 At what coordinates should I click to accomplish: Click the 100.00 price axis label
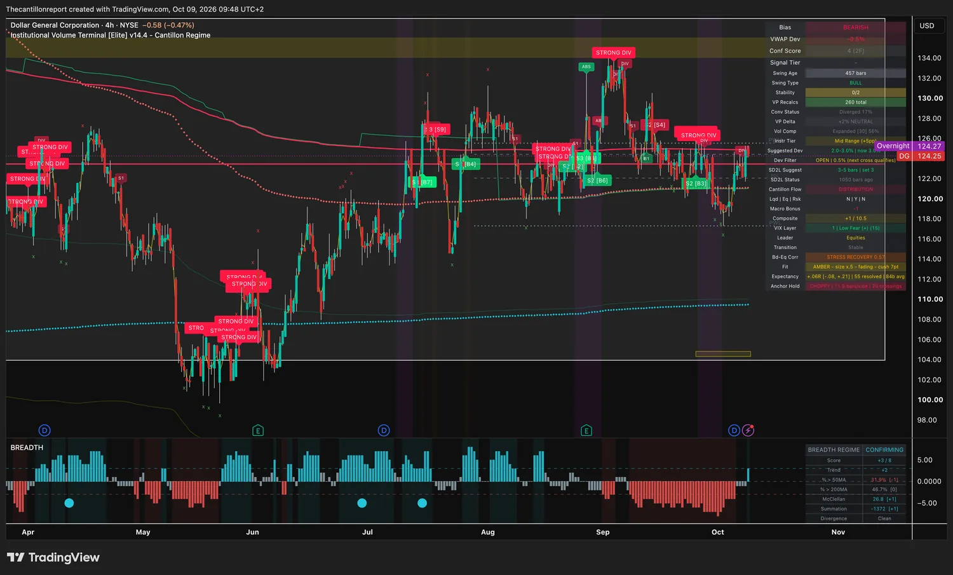pyautogui.click(x=930, y=400)
